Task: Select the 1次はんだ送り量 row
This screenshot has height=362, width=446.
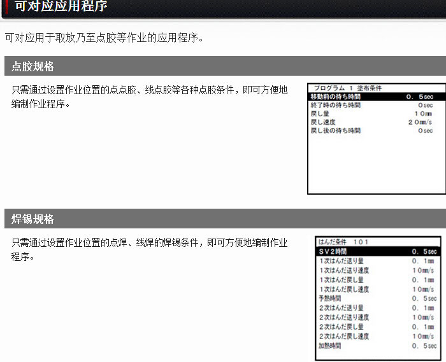Action: (377, 261)
